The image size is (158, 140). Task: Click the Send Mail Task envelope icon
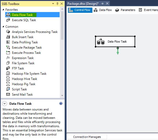point(8,94)
